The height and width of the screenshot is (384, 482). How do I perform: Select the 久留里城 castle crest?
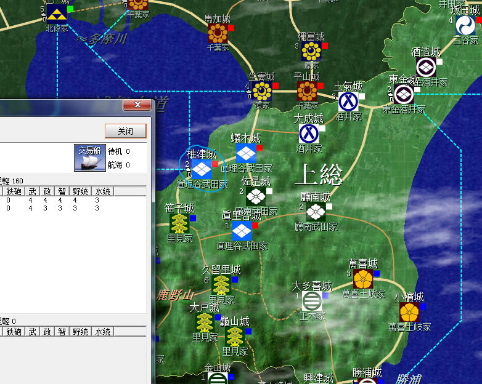221,285
